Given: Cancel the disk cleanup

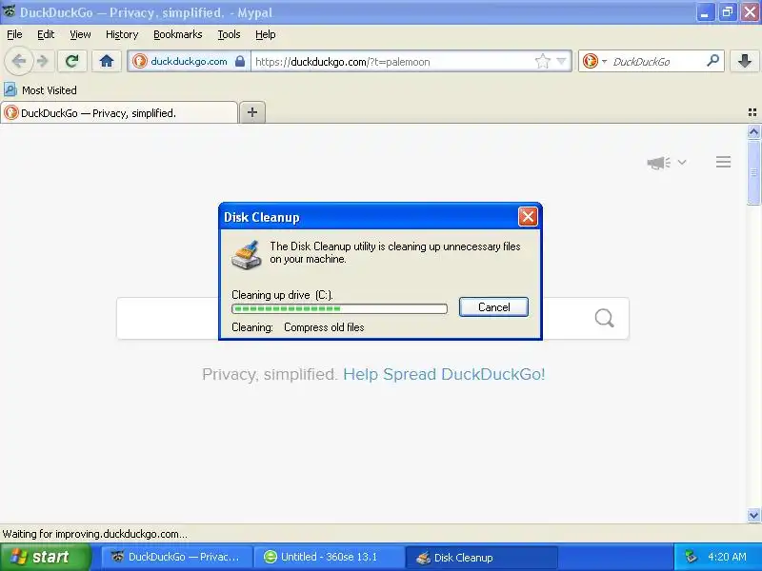Looking at the screenshot, I should point(493,306).
